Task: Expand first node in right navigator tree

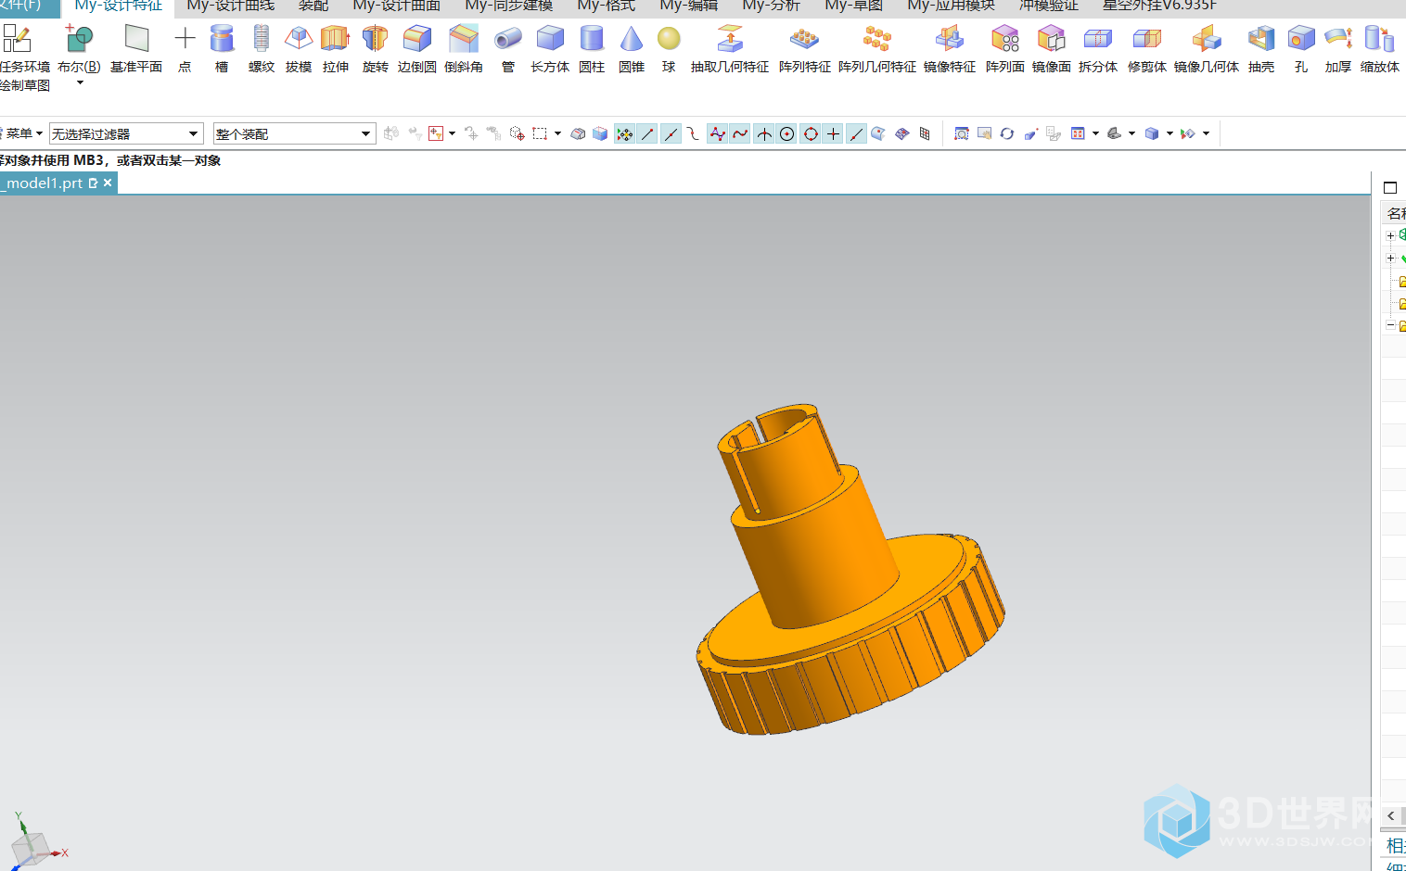Action: [1390, 235]
